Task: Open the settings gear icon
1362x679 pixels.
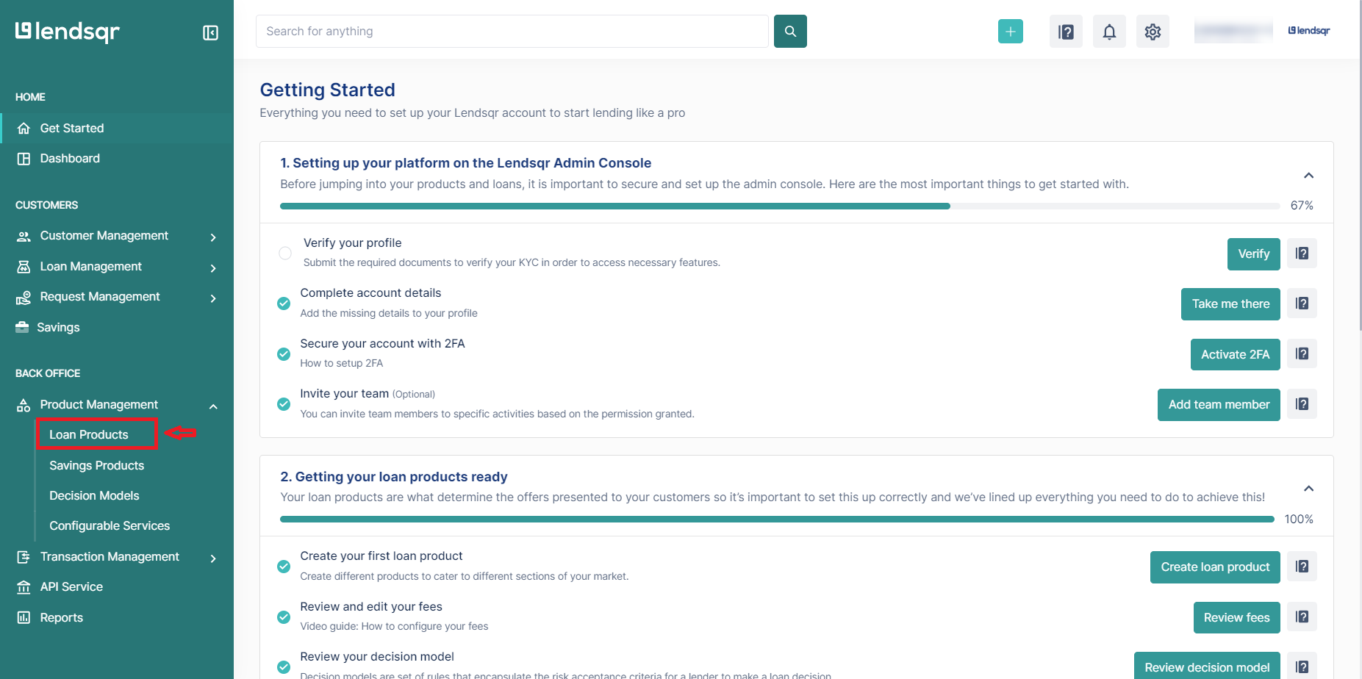Action: [1153, 32]
